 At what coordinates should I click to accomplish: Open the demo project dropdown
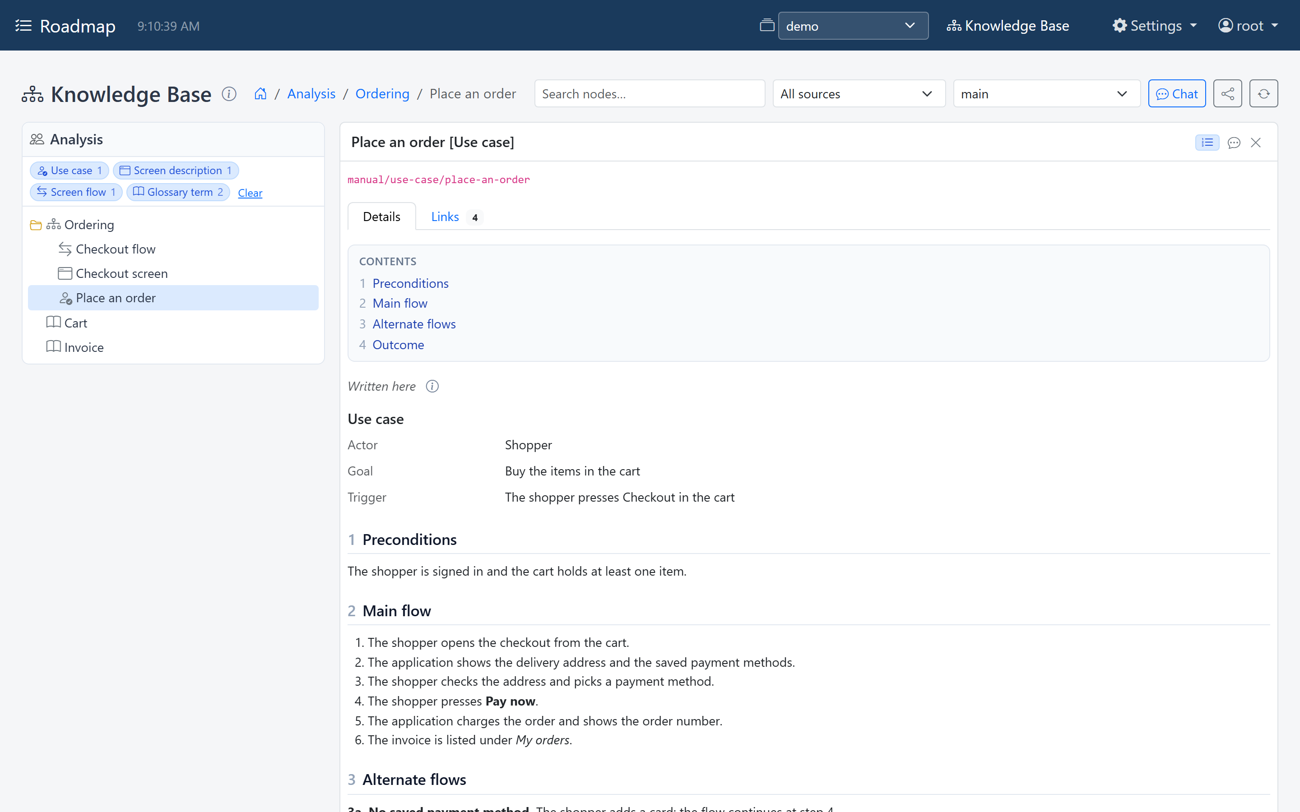tap(853, 25)
